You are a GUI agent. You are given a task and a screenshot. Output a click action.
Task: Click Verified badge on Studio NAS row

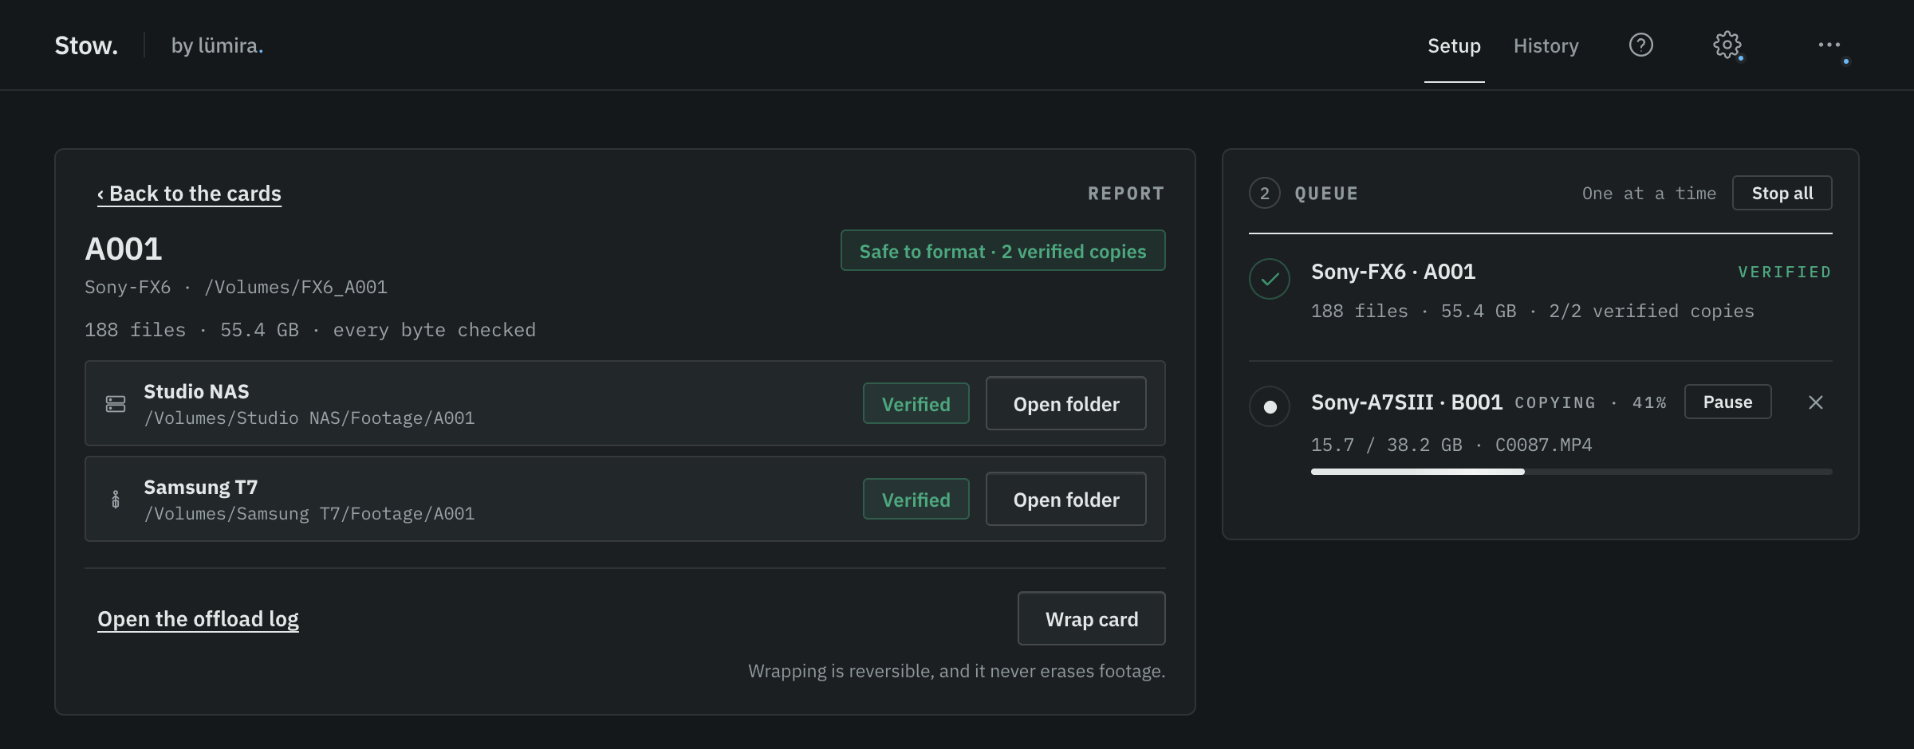click(916, 403)
